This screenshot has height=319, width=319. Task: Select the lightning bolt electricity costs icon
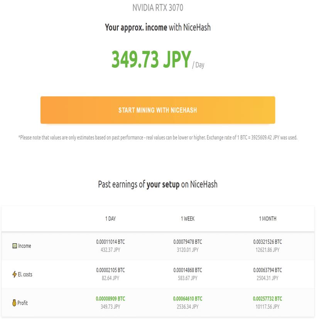click(14, 274)
